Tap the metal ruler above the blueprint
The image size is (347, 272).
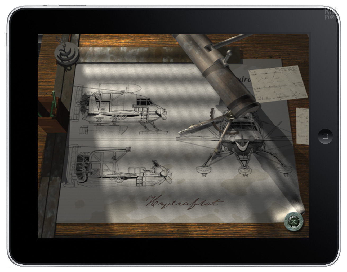(x=127, y=55)
